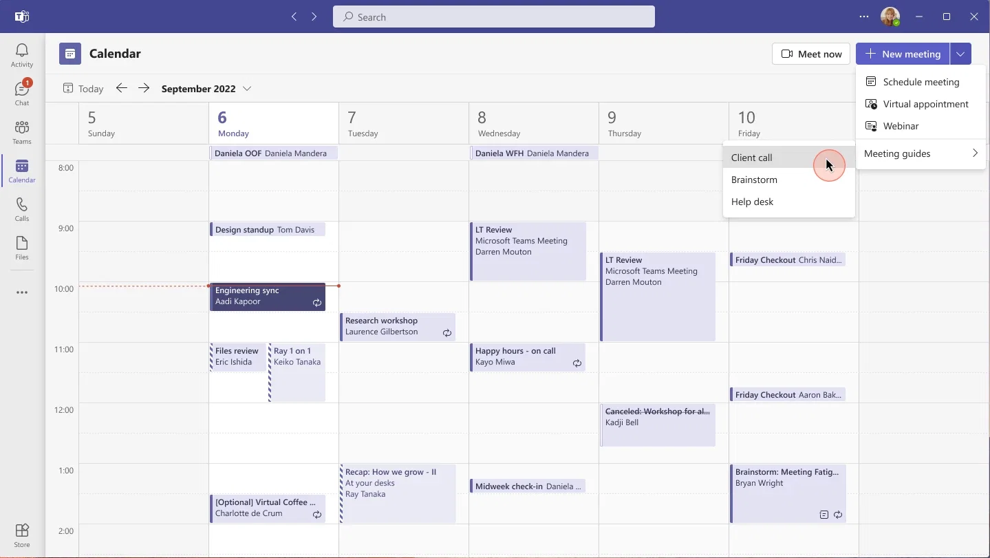This screenshot has height=558, width=990.
Task: Click recurrence icon on Happy hours event
Action: point(577,363)
